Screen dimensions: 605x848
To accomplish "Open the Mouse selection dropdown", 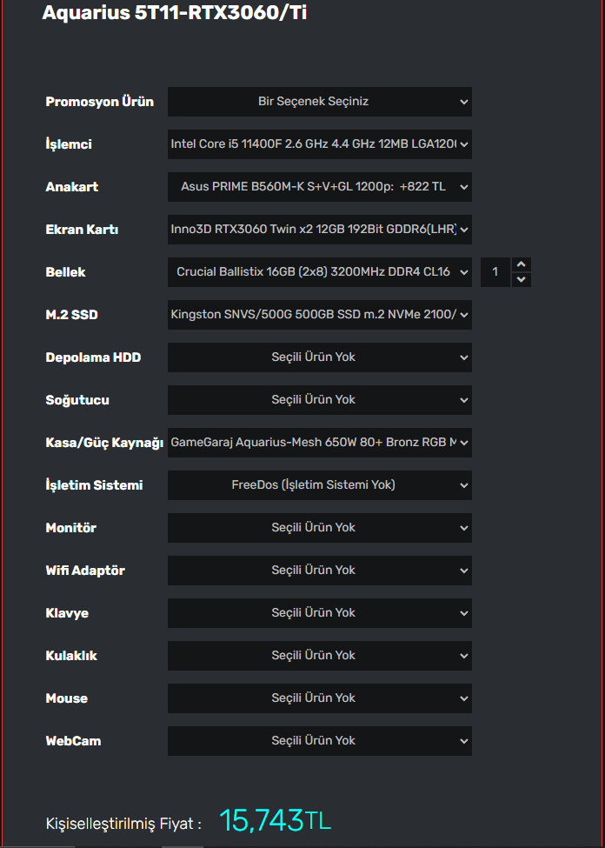I will point(319,698).
